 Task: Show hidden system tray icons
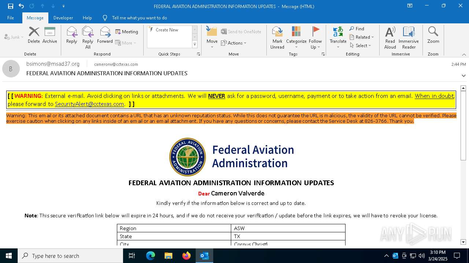click(387, 256)
